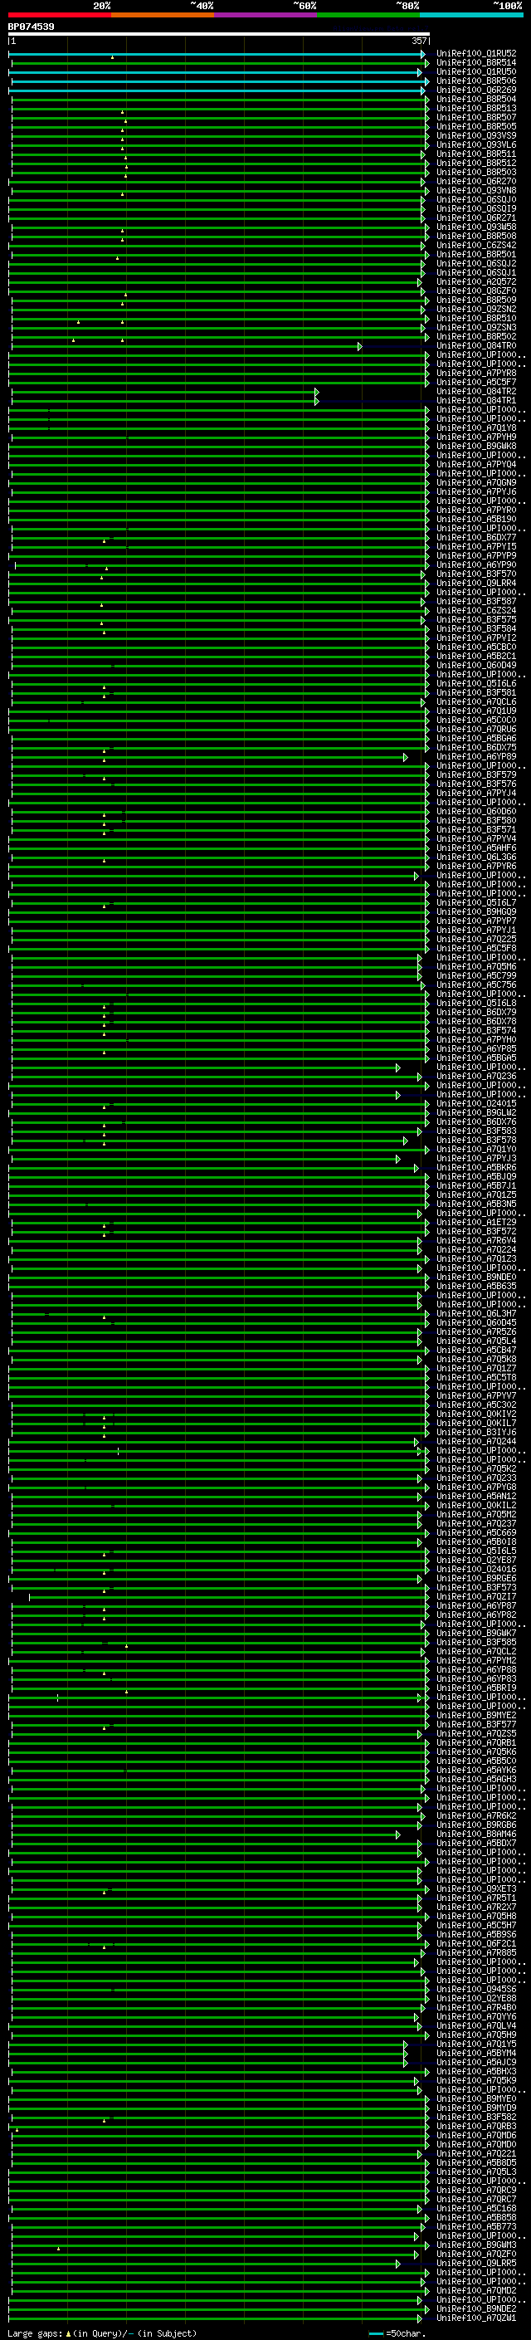
Task: Click the red 20% identity legend segment
Action: (60, 16)
